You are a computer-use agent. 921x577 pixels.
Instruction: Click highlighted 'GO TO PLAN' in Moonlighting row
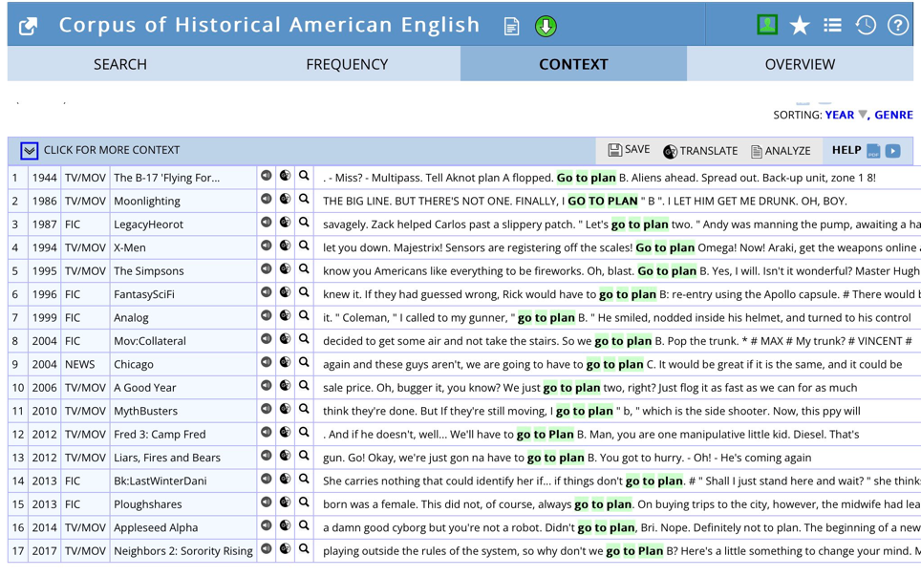point(603,201)
